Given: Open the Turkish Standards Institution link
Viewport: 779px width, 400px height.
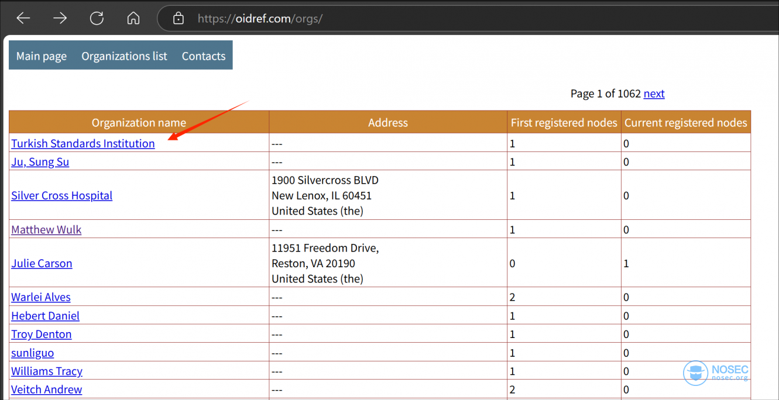Looking at the screenshot, I should coord(83,143).
